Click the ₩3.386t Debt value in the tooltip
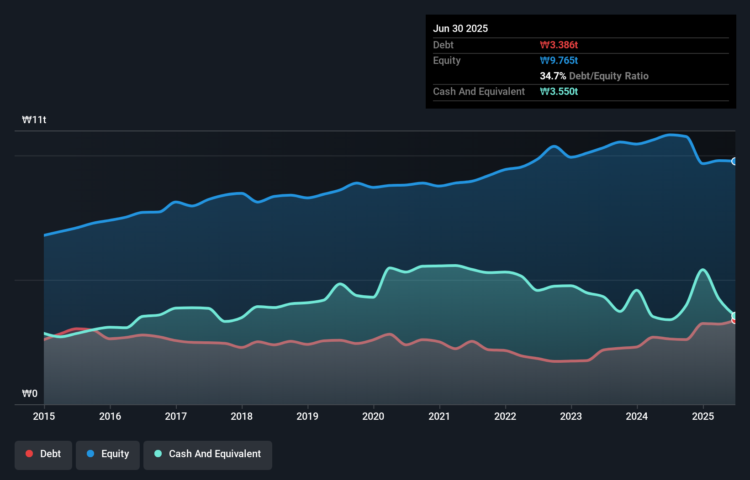This screenshot has width=750, height=480. coord(559,45)
